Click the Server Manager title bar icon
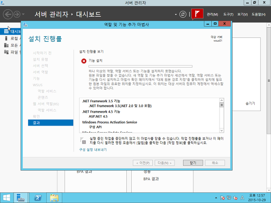This screenshot has height=203, width=271. click(x=2, y=3)
